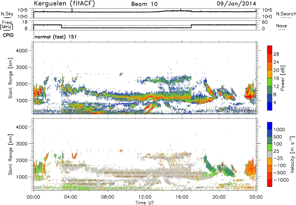Pick the bright blue below-4 dB power swatch
Viewport: 296px width, 205px height.
pyautogui.click(x=270, y=106)
